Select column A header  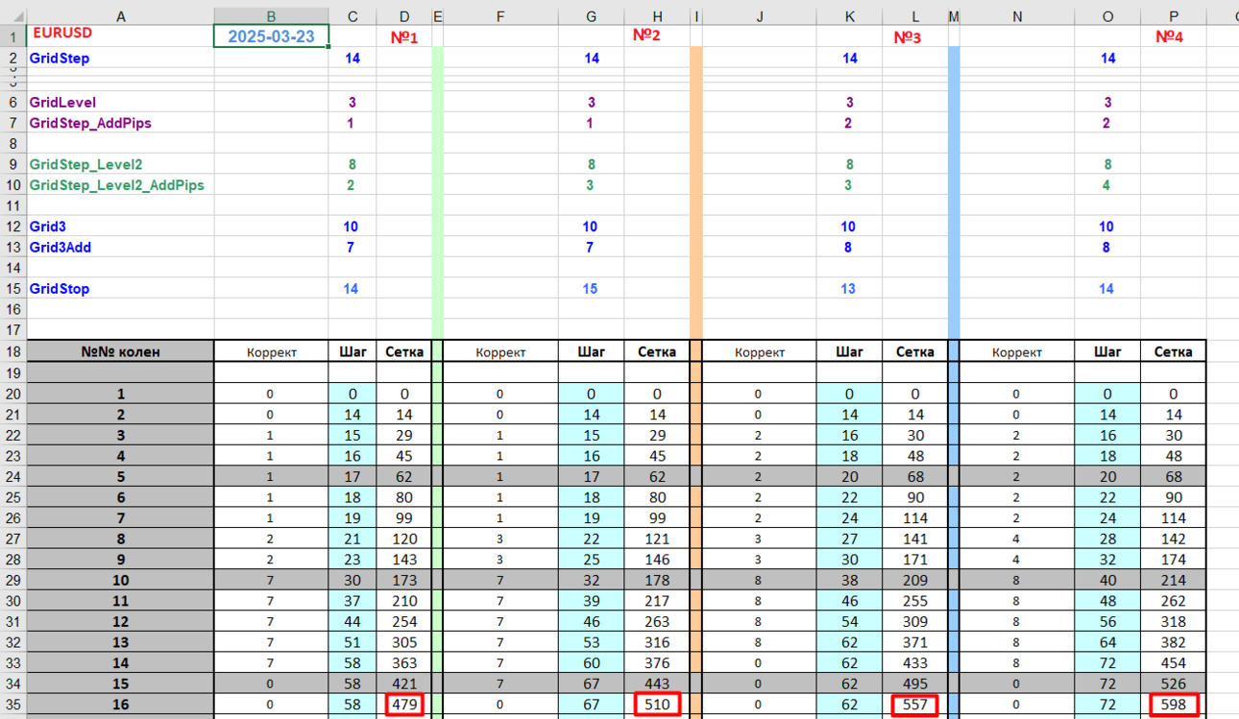click(121, 16)
